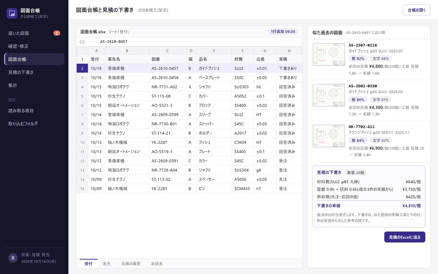Click the 形 84% similarity tag
Image resolution: width=438 pixels, height=274 pixels.
click(x=358, y=140)
